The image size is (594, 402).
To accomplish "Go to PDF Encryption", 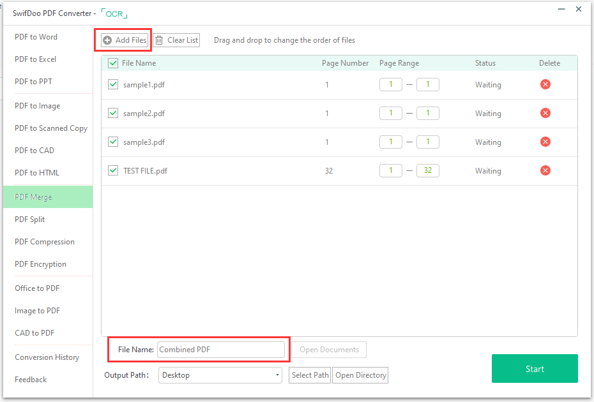I will pos(40,264).
